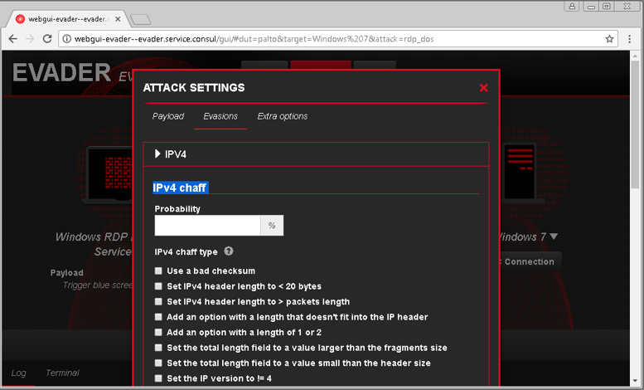Click the percent sign addon beside Probability field

click(272, 226)
